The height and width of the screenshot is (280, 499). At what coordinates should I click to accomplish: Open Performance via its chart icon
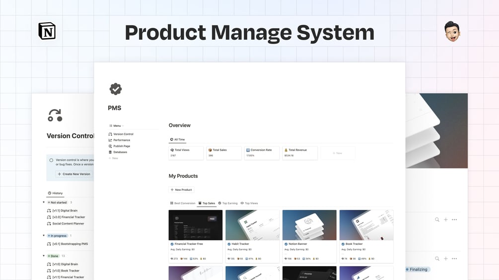click(x=110, y=140)
